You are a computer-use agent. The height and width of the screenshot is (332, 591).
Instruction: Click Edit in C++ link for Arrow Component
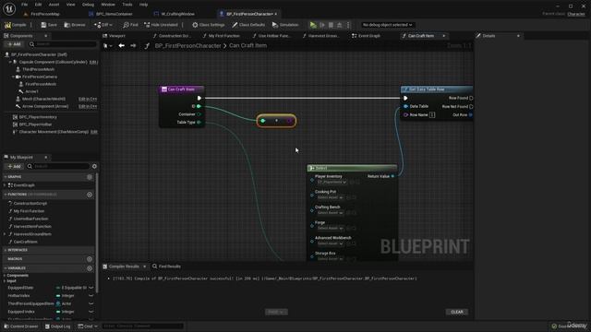(88, 107)
